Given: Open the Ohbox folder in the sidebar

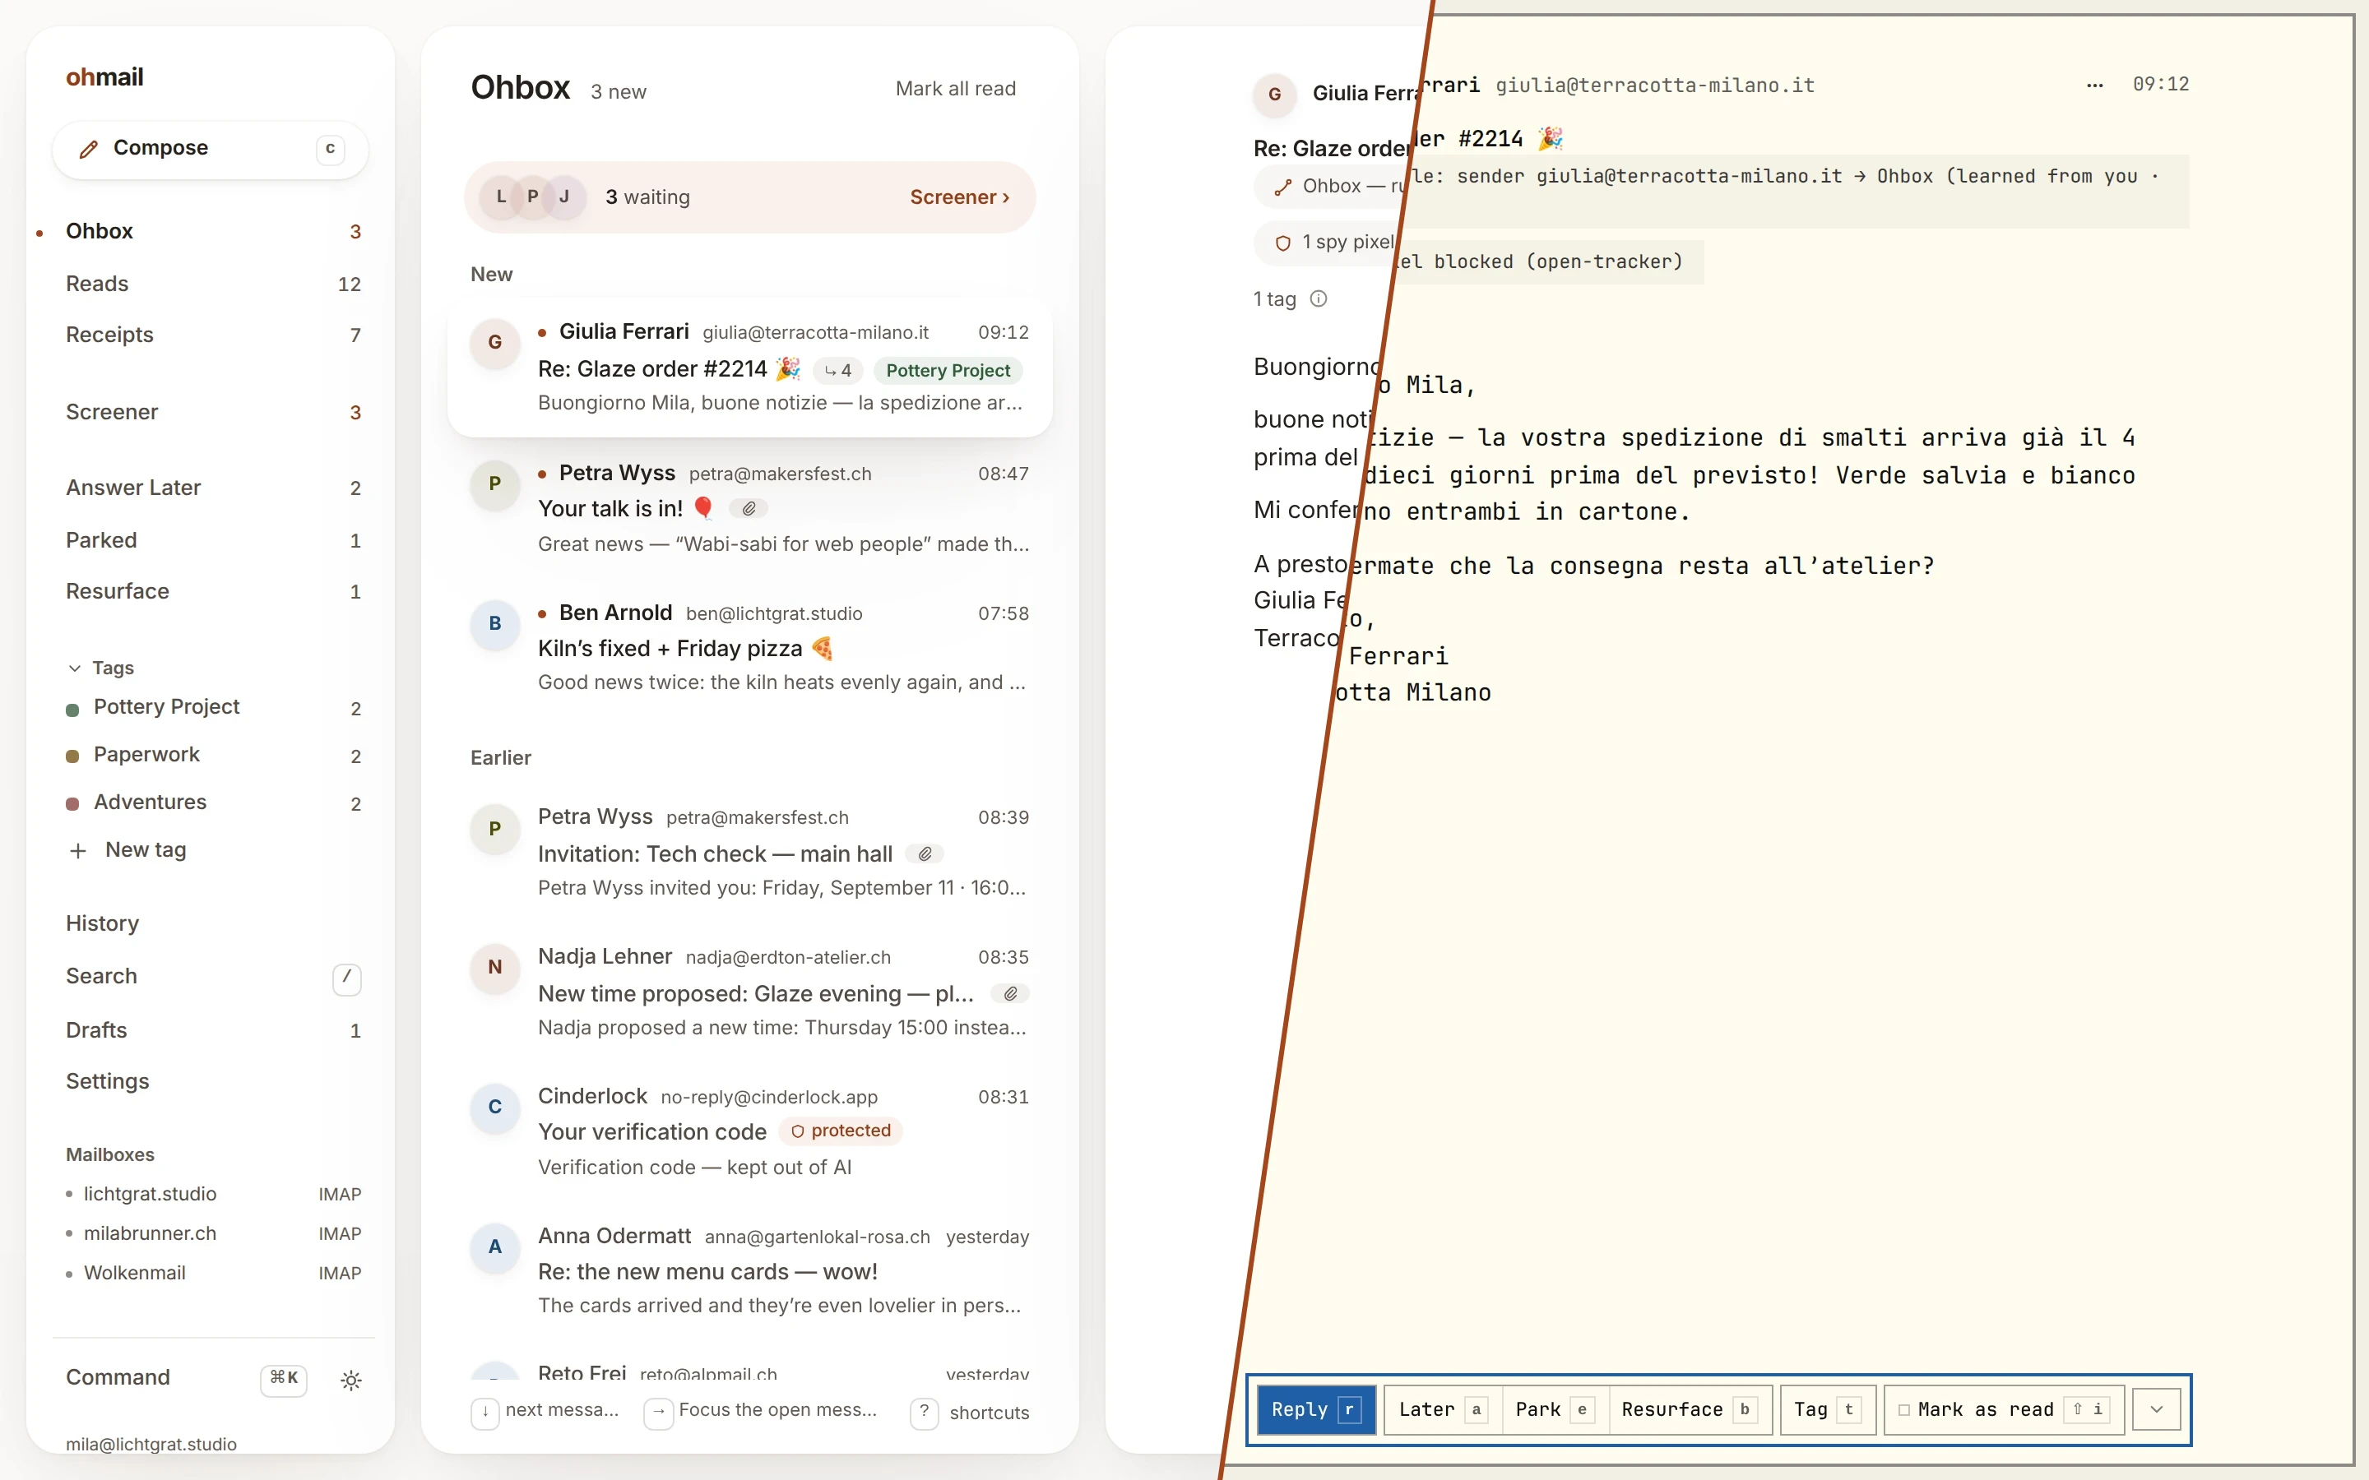Looking at the screenshot, I should (213, 231).
